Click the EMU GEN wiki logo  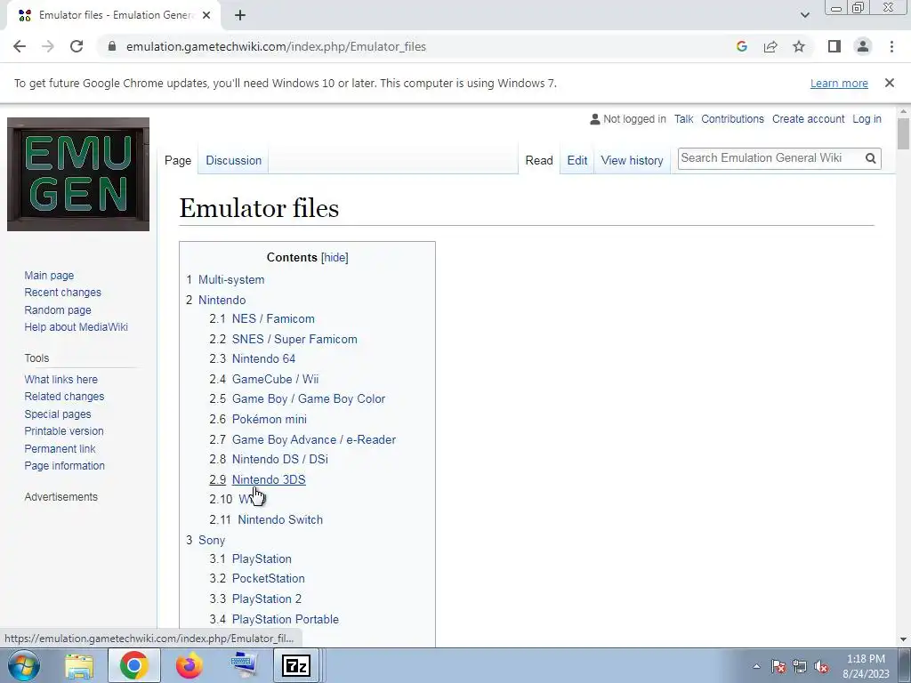point(78,174)
